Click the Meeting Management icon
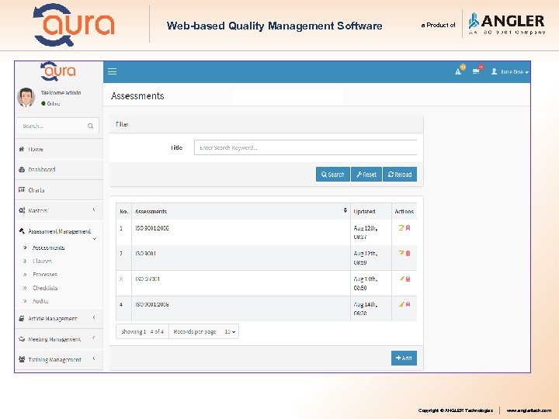The width and height of the screenshot is (559, 419). [x=22, y=339]
